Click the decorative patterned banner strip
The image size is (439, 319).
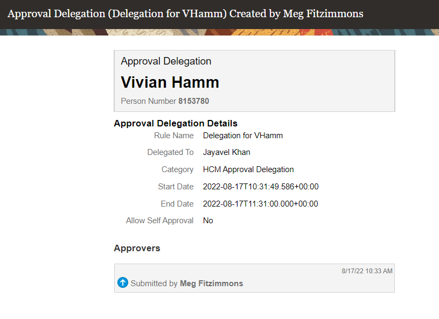[220, 32]
